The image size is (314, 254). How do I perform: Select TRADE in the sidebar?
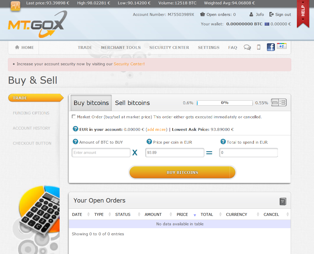click(36, 98)
